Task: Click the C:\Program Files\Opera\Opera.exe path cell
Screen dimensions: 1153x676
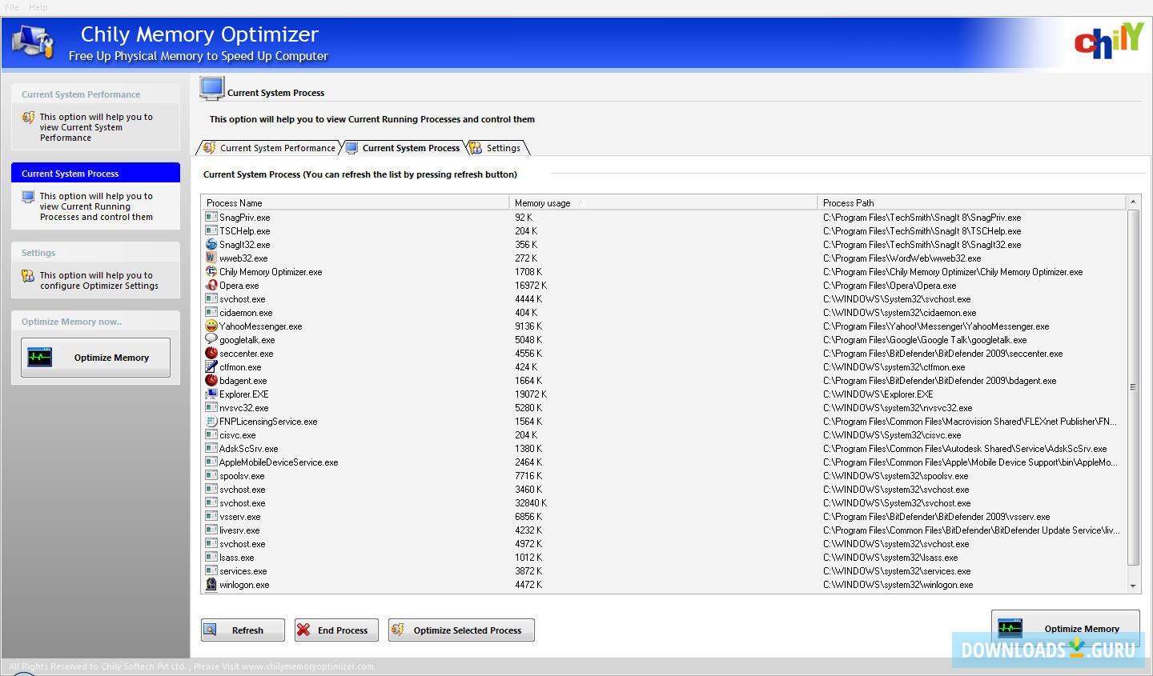Action: pos(890,286)
